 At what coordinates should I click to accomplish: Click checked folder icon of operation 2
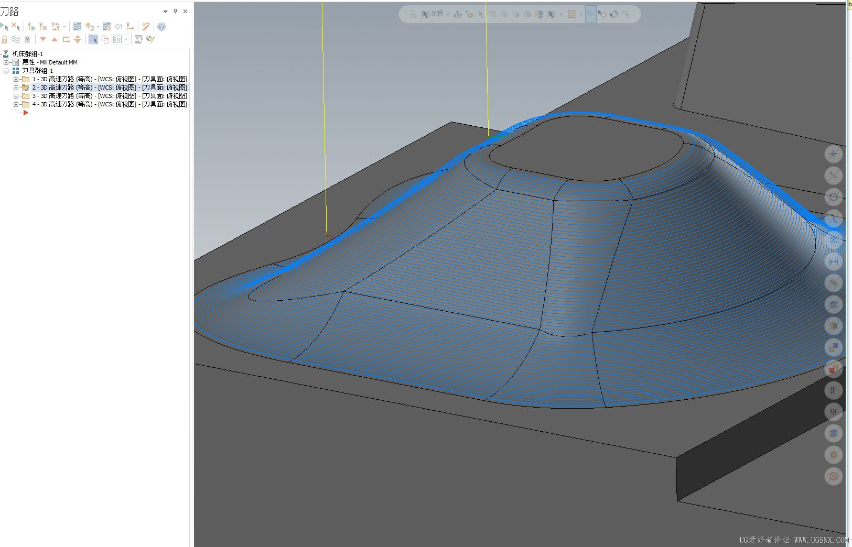[x=25, y=87]
